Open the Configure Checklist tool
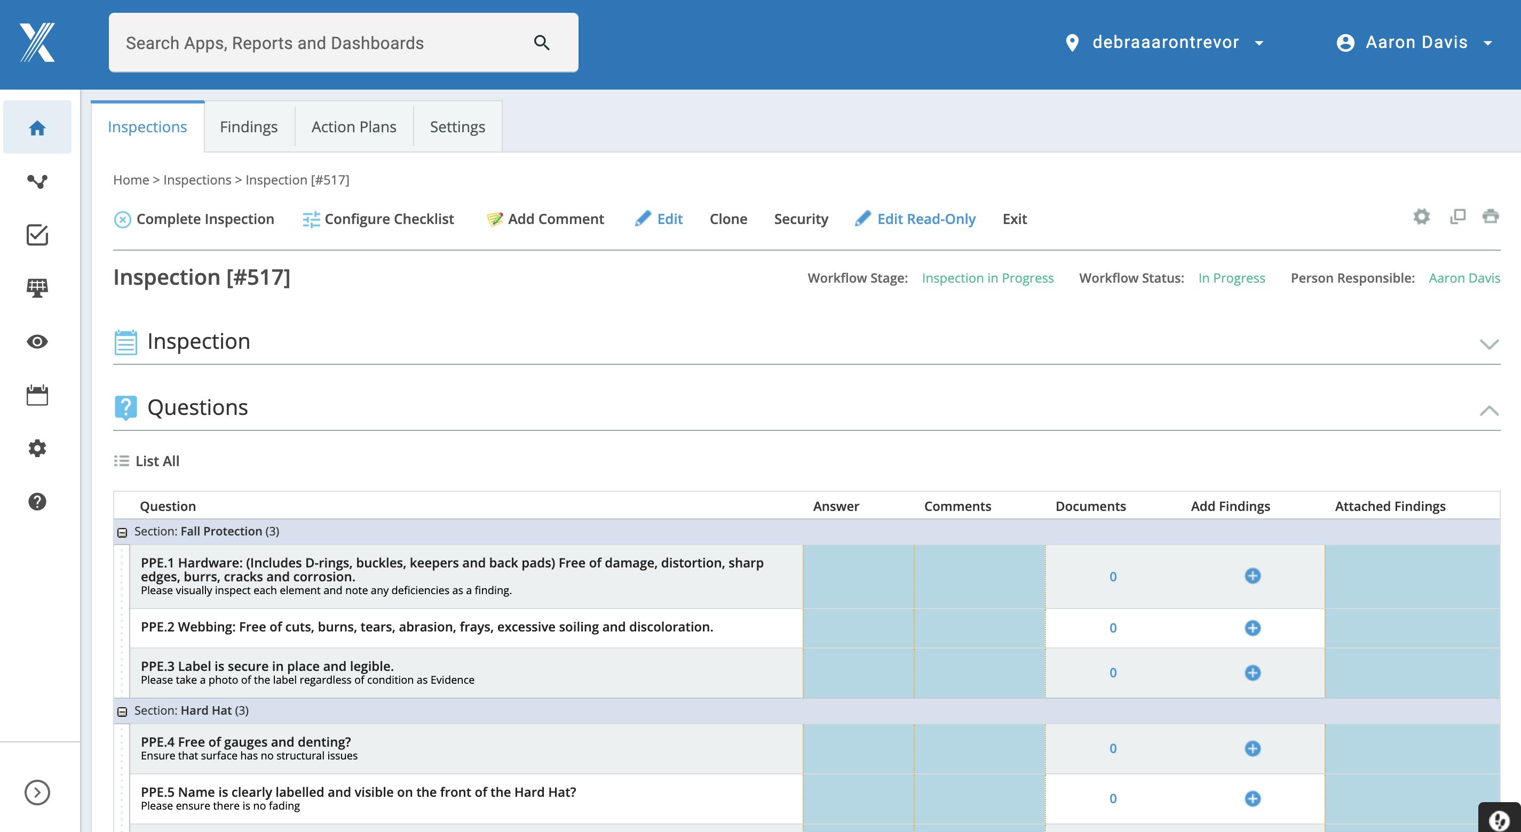 [x=378, y=218]
